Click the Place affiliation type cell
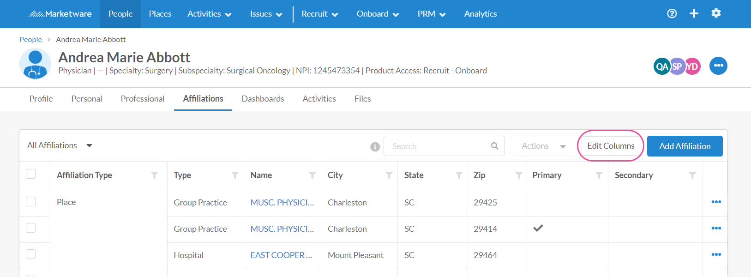The height and width of the screenshot is (277, 751). (x=66, y=202)
